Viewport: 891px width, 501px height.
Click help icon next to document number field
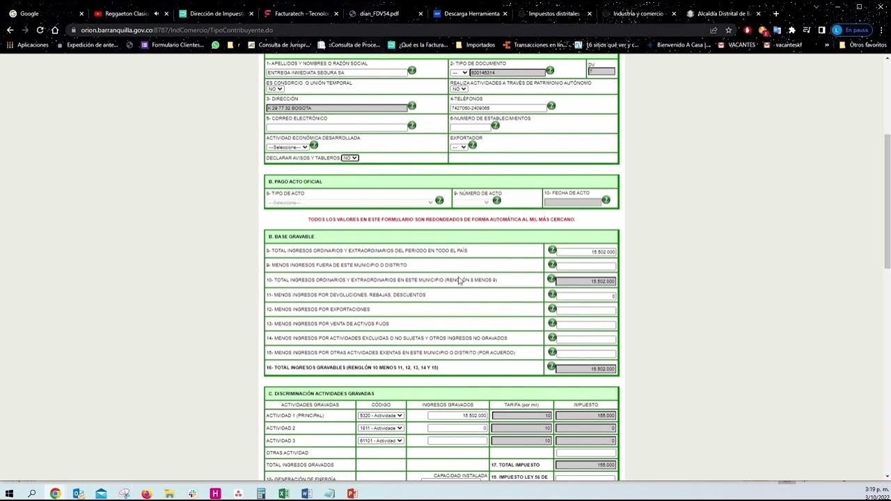point(550,70)
